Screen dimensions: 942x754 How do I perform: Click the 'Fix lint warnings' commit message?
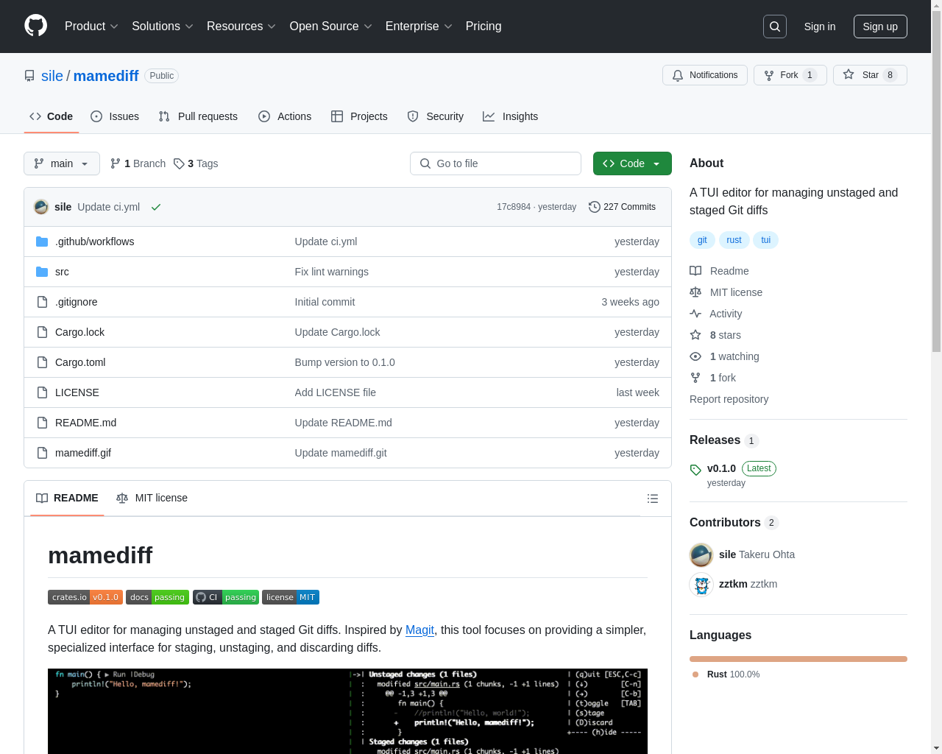point(332,272)
